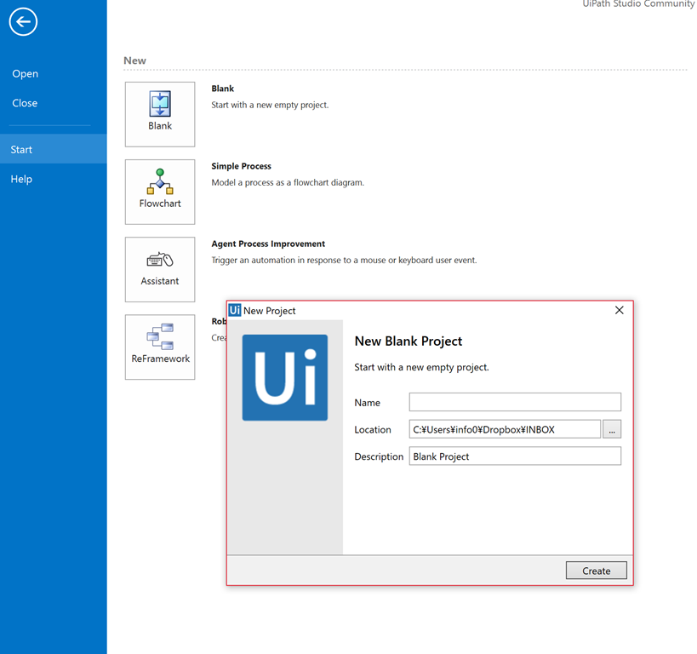Image resolution: width=697 pixels, height=654 pixels.
Task: Click the bold 'Blank' template heading
Action: (x=223, y=89)
